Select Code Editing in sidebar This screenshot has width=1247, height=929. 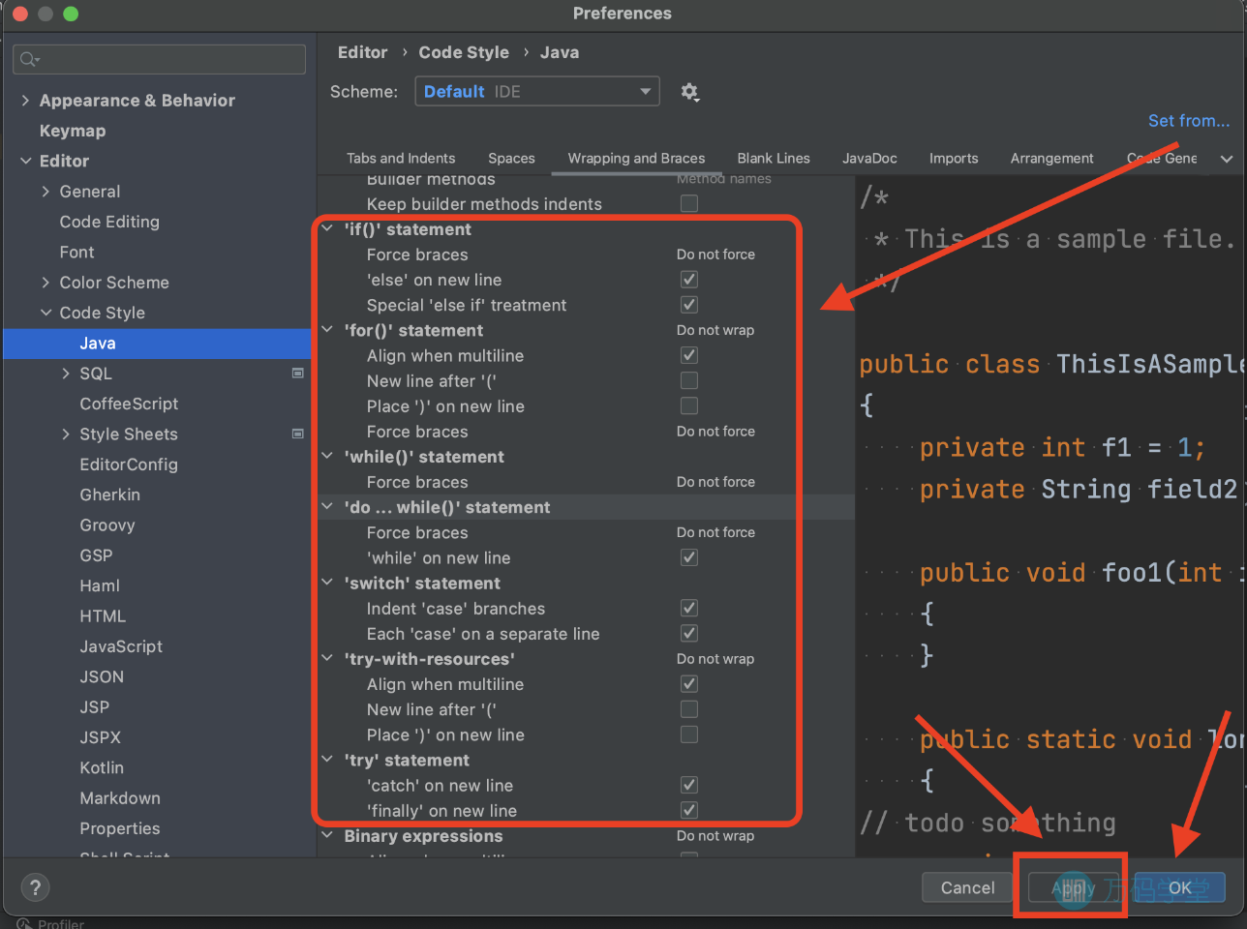pos(109,222)
